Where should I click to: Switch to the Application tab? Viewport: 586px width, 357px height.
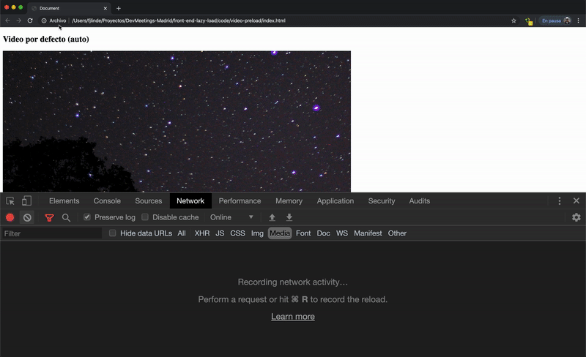click(335, 201)
